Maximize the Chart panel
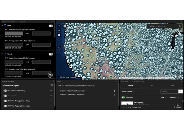The image size is (184, 130). [x=118, y=81]
